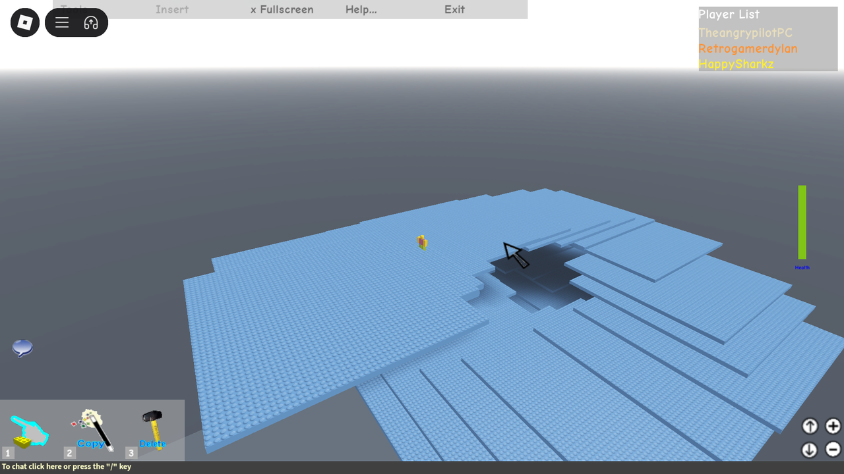Select the brick move hand tool
This screenshot has width=844, height=474.
[29, 431]
